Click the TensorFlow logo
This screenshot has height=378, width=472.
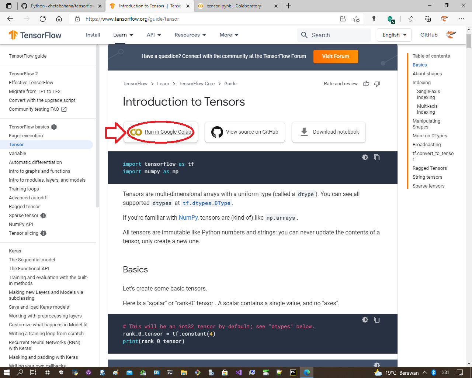click(x=35, y=35)
